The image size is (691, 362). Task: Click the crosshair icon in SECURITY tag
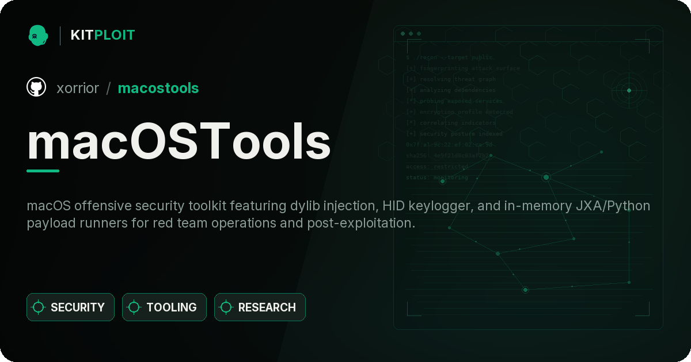pyautogui.click(x=39, y=307)
